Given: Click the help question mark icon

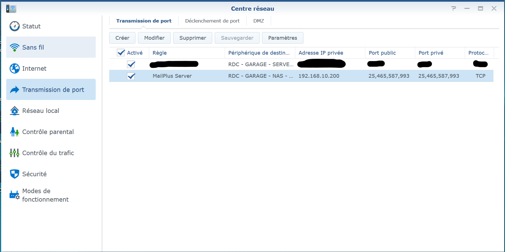Looking at the screenshot, I should 453,8.
